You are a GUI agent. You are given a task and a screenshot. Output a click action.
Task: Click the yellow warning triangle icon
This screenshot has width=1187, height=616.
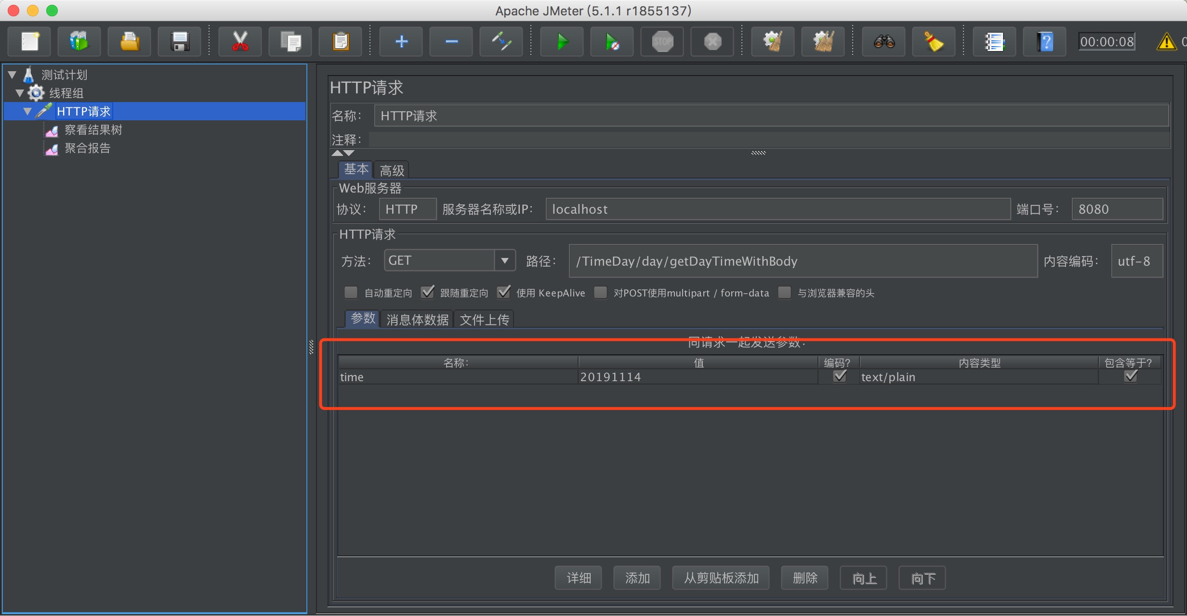(1166, 41)
